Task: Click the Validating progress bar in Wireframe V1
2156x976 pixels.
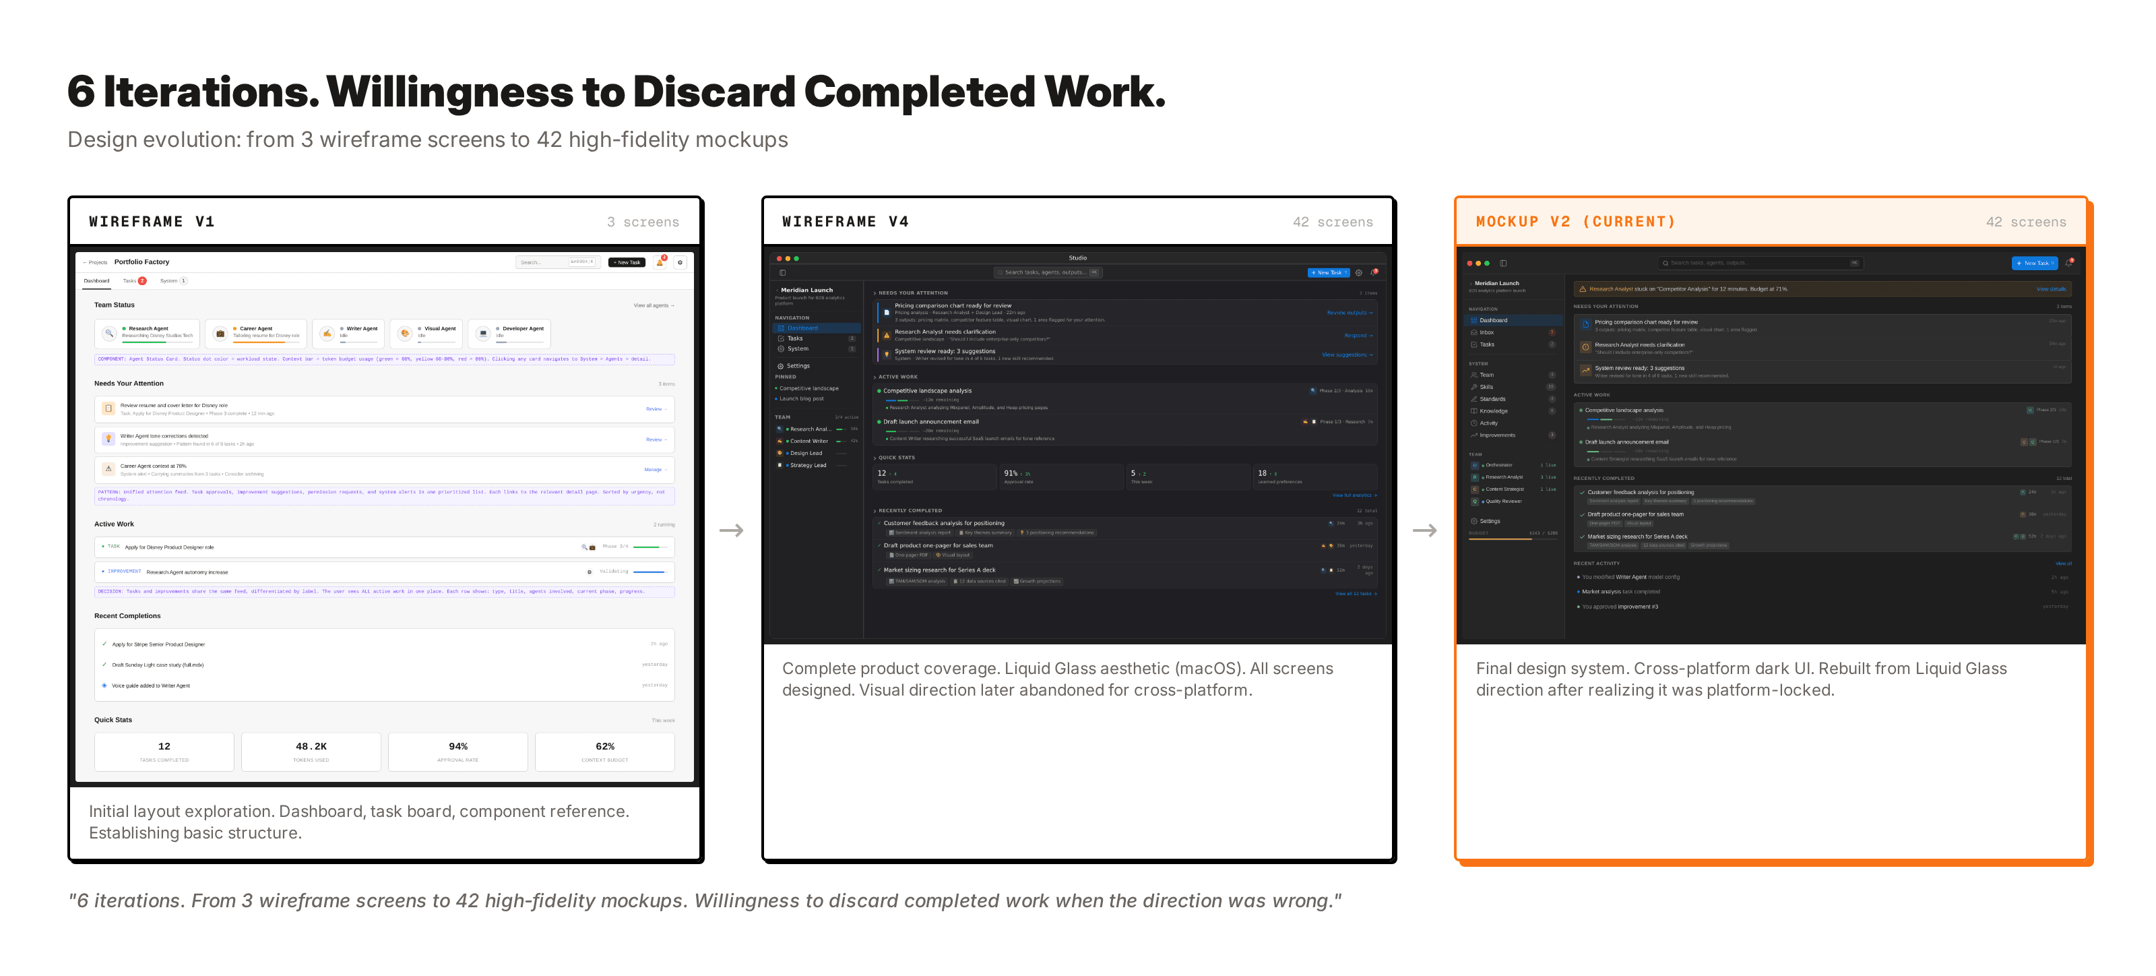Action: pyautogui.click(x=650, y=572)
